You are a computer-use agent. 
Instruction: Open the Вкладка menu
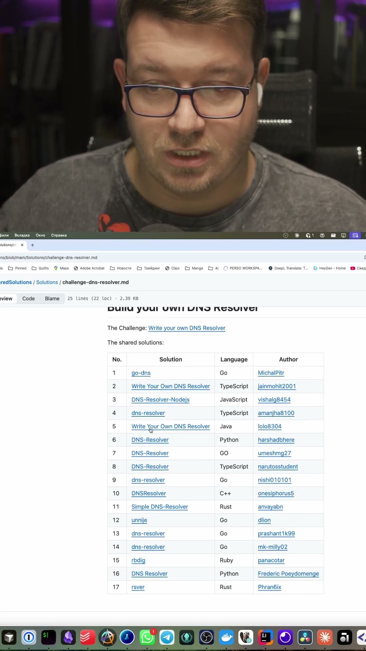click(x=22, y=235)
